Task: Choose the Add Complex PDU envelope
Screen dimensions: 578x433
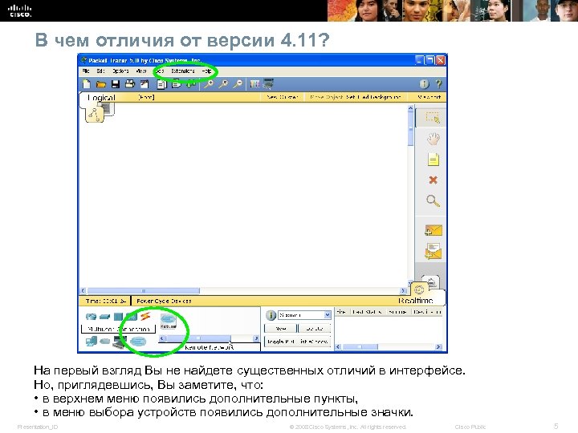Action: pyautogui.click(x=433, y=252)
